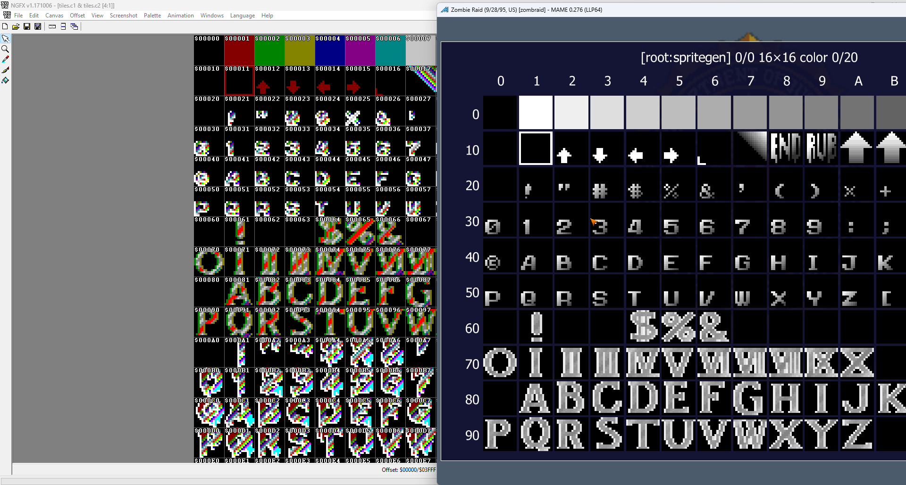Tile windows stacked icon
This screenshot has width=906, height=485.
(x=63, y=27)
